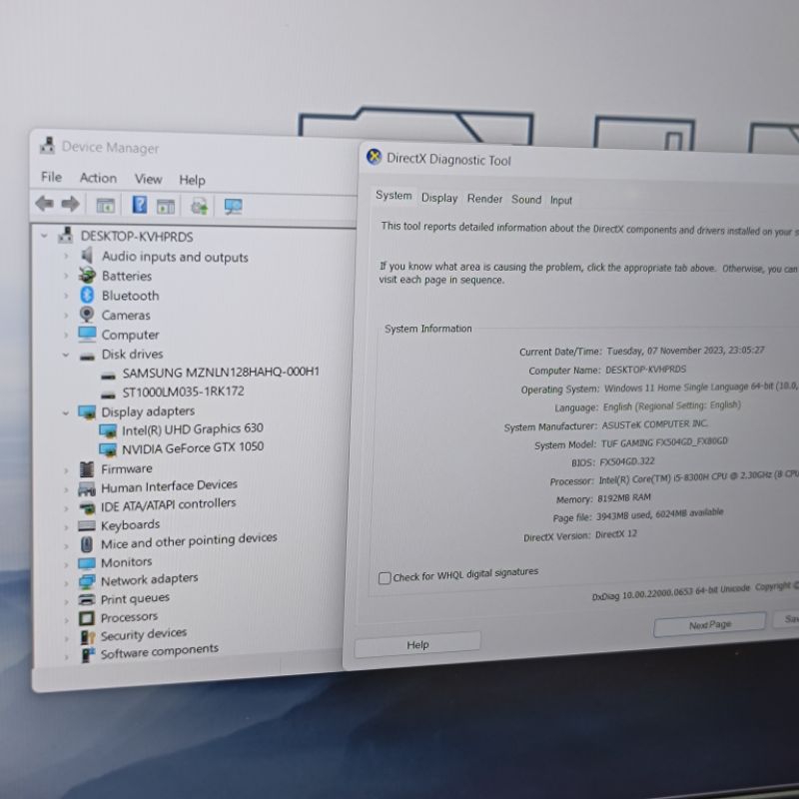Screen dimensions: 799x799
Task: Click the Software components icon
Action: pos(88,655)
